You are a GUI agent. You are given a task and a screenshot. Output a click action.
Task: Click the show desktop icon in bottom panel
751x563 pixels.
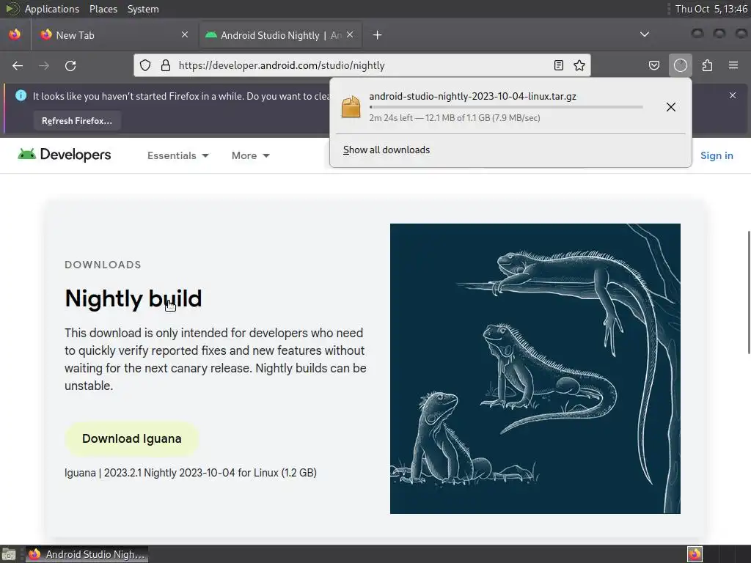click(9, 554)
